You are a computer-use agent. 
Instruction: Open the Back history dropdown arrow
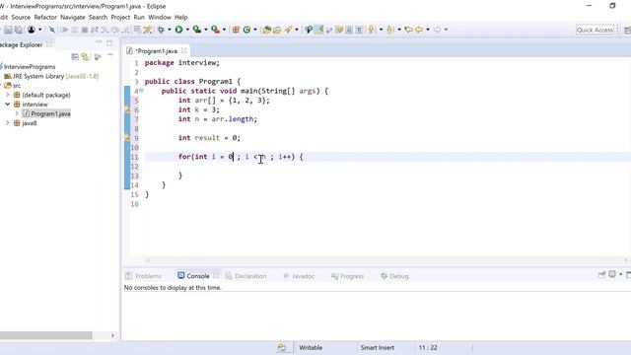point(428,30)
